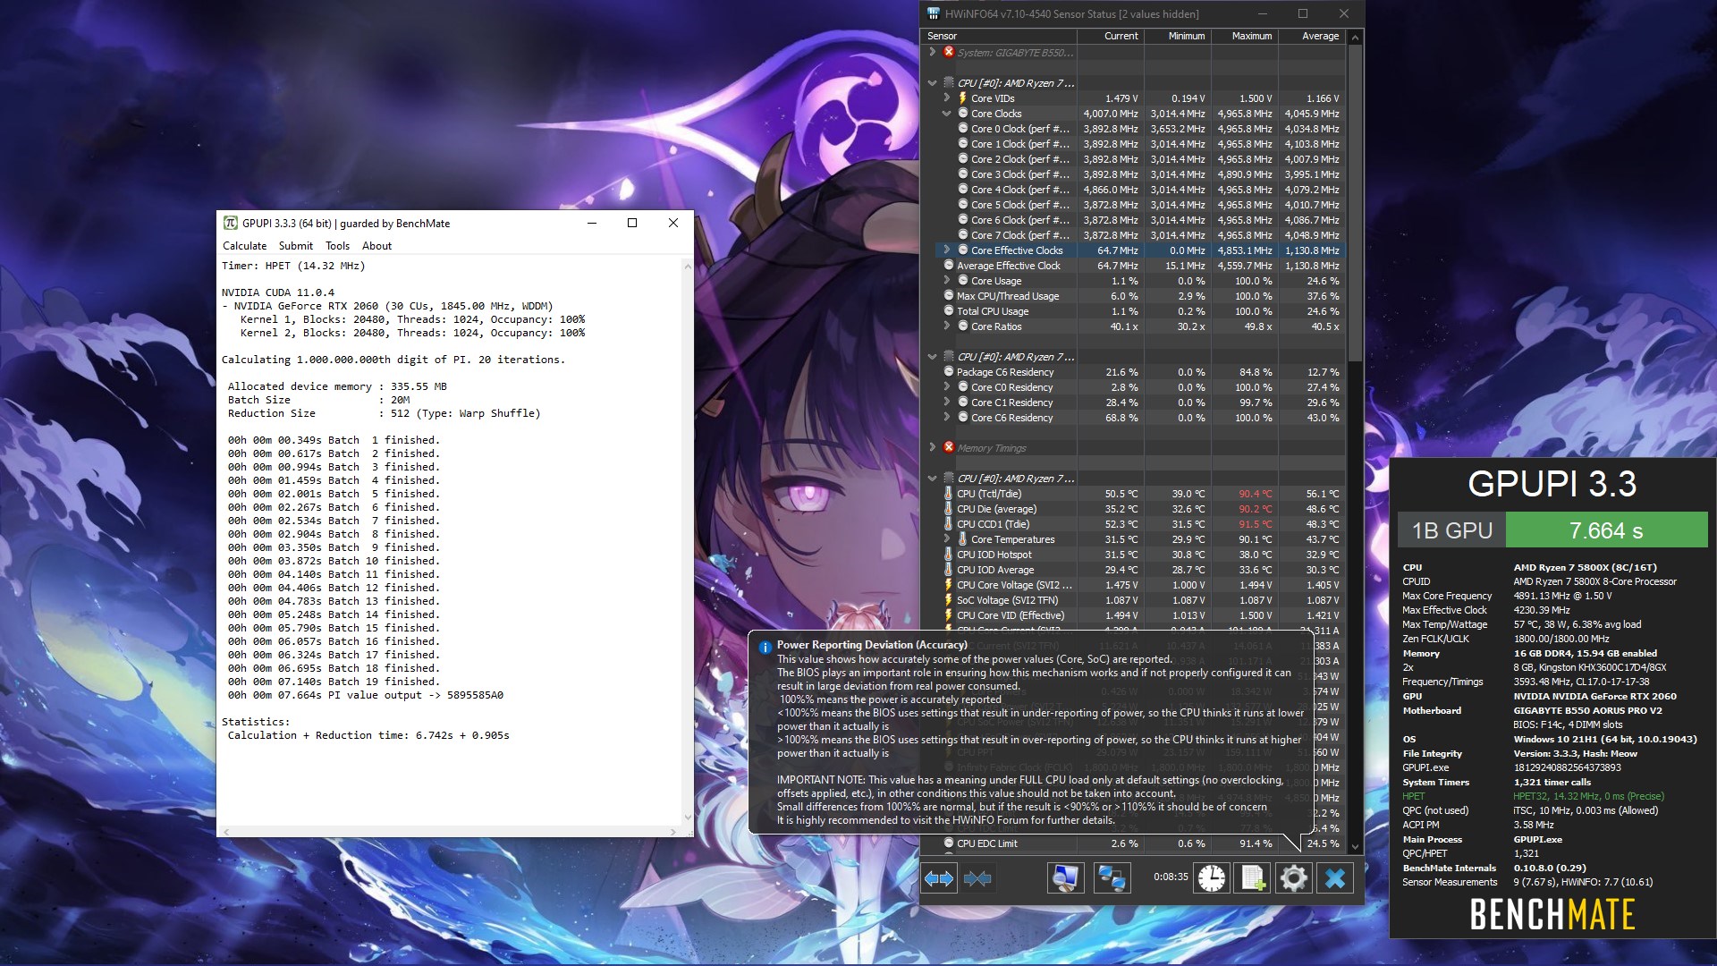
Task: Click Current column header in HWiNFO
Action: pyautogui.click(x=1110, y=36)
